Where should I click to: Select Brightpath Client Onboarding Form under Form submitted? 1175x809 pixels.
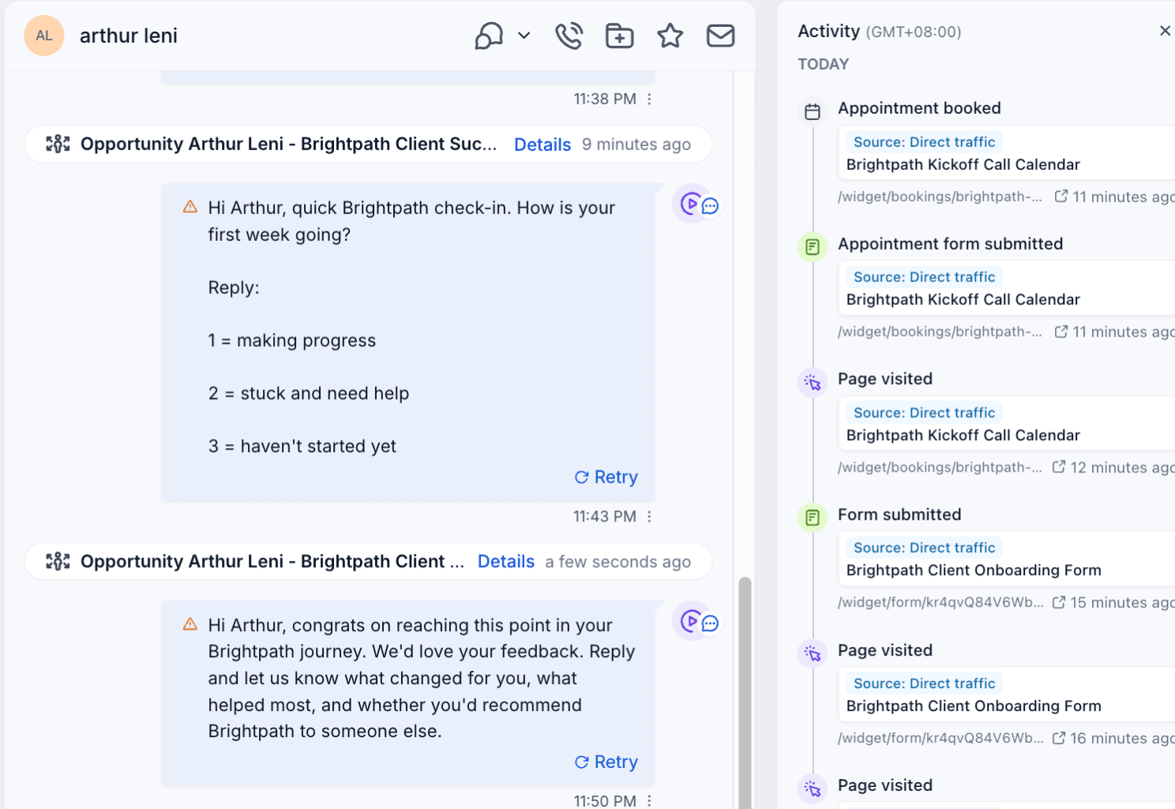pos(974,570)
